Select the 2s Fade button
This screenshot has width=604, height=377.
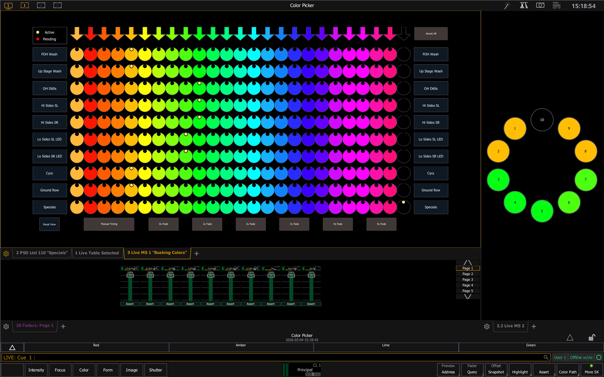coord(251,224)
